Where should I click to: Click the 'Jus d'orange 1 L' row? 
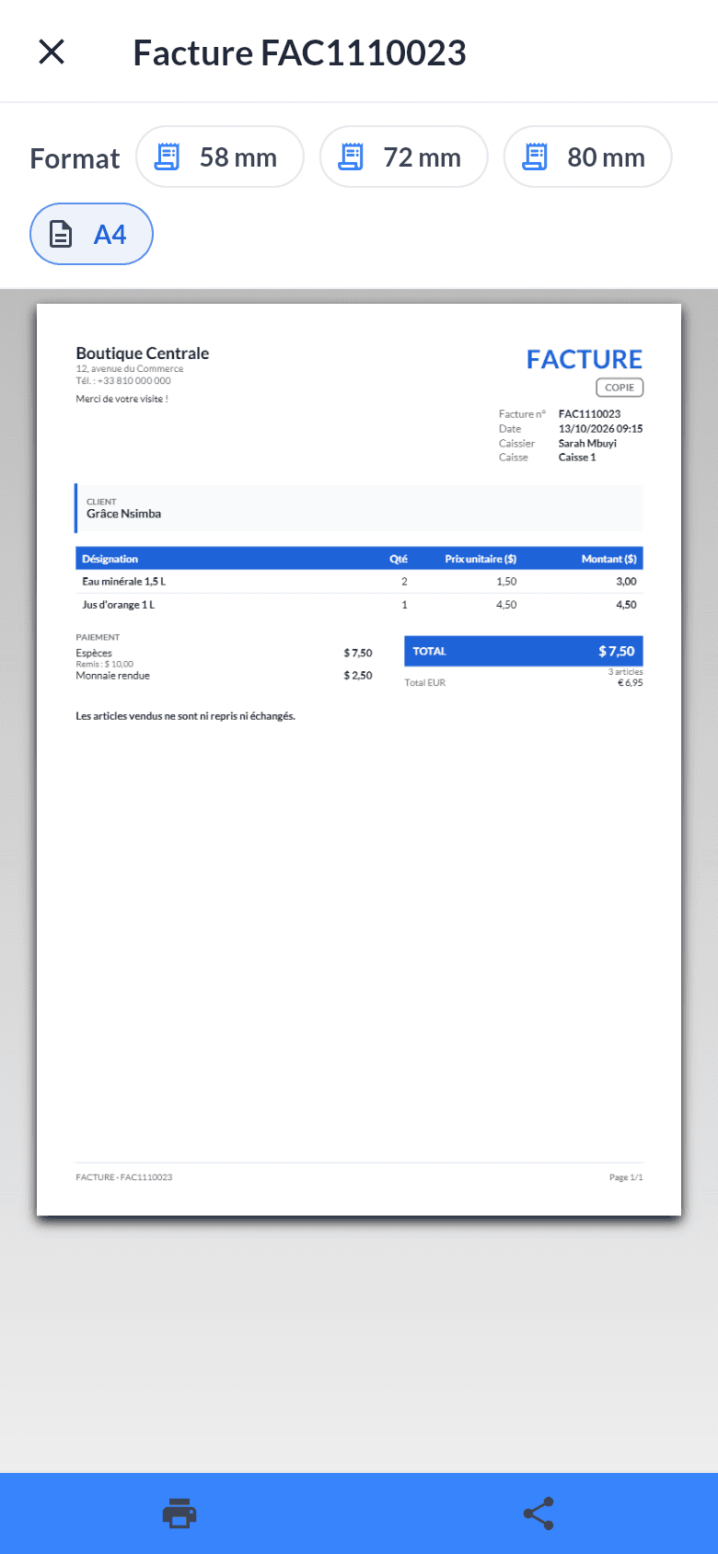click(x=359, y=605)
